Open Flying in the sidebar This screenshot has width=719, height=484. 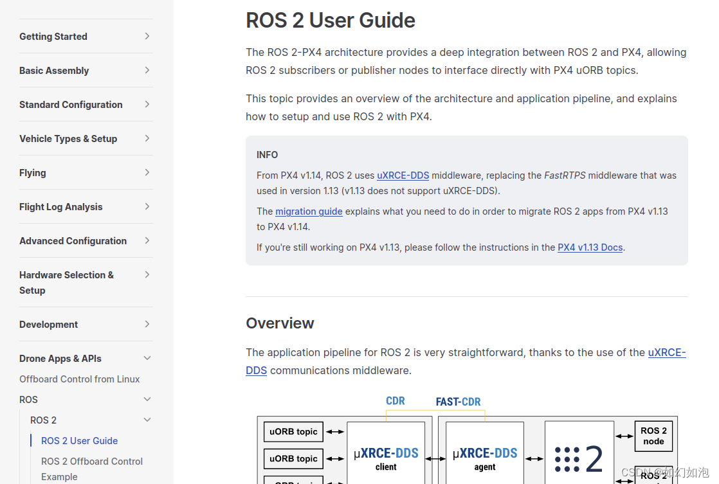pyautogui.click(x=33, y=173)
